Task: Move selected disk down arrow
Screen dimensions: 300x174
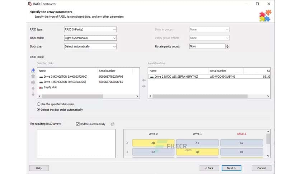Action: (x=33, y=95)
